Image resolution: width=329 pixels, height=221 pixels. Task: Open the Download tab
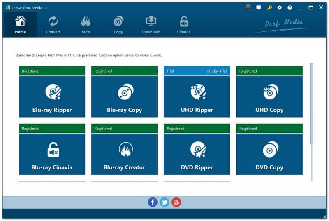click(x=151, y=25)
